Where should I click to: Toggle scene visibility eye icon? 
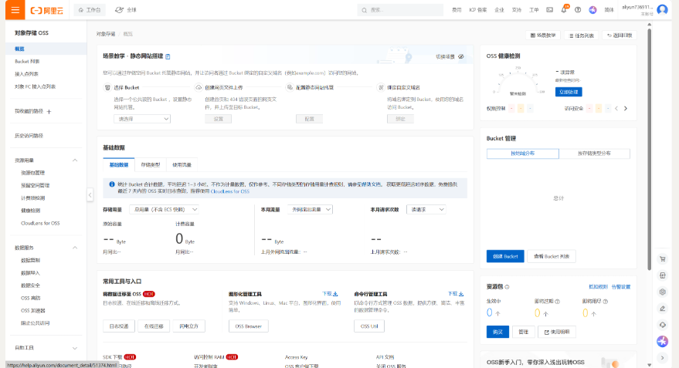tap(461, 56)
